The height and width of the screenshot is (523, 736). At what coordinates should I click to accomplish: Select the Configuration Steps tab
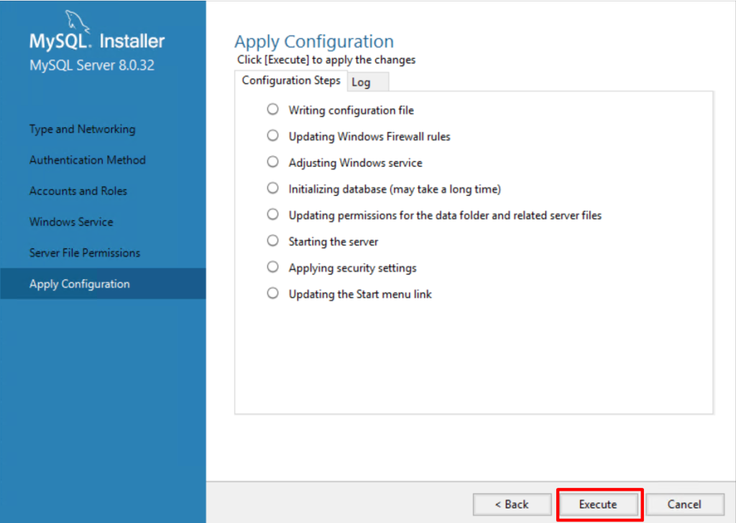[x=290, y=80]
